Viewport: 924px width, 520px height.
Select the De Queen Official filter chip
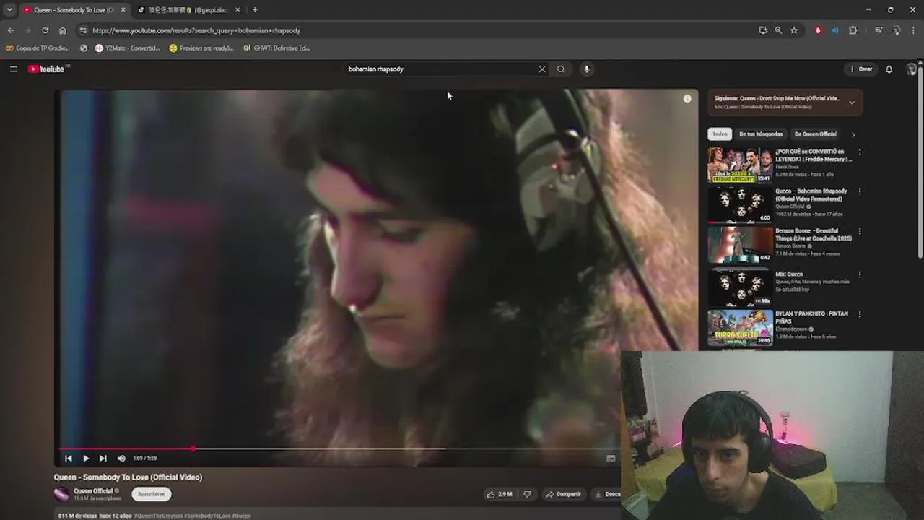coord(816,134)
